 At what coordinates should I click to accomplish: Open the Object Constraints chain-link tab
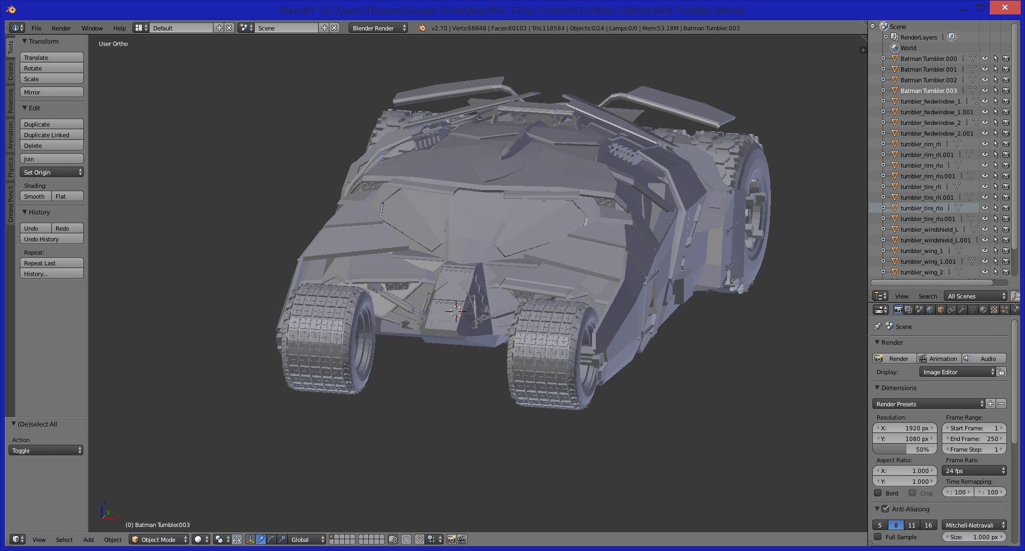tap(951, 310)
